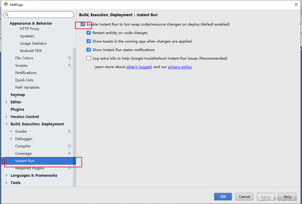Image resolution: width=302 pixels, height=204 pixels.
Task: Open HTTP Proxy settings
Action: (x=30, y=28)
